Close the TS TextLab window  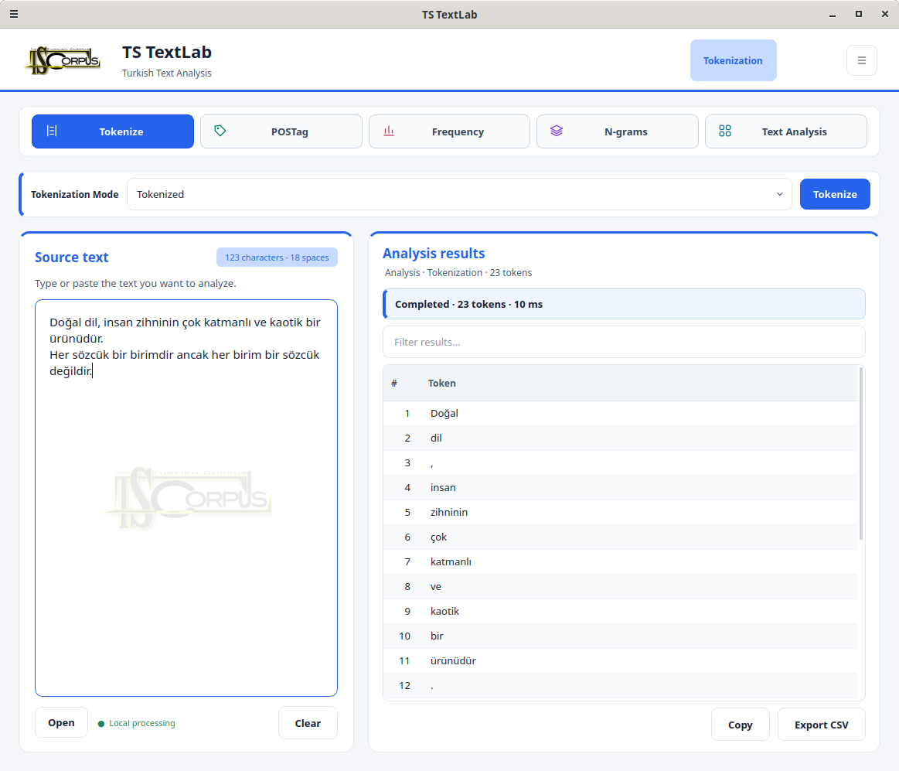[x=884, y=15]
